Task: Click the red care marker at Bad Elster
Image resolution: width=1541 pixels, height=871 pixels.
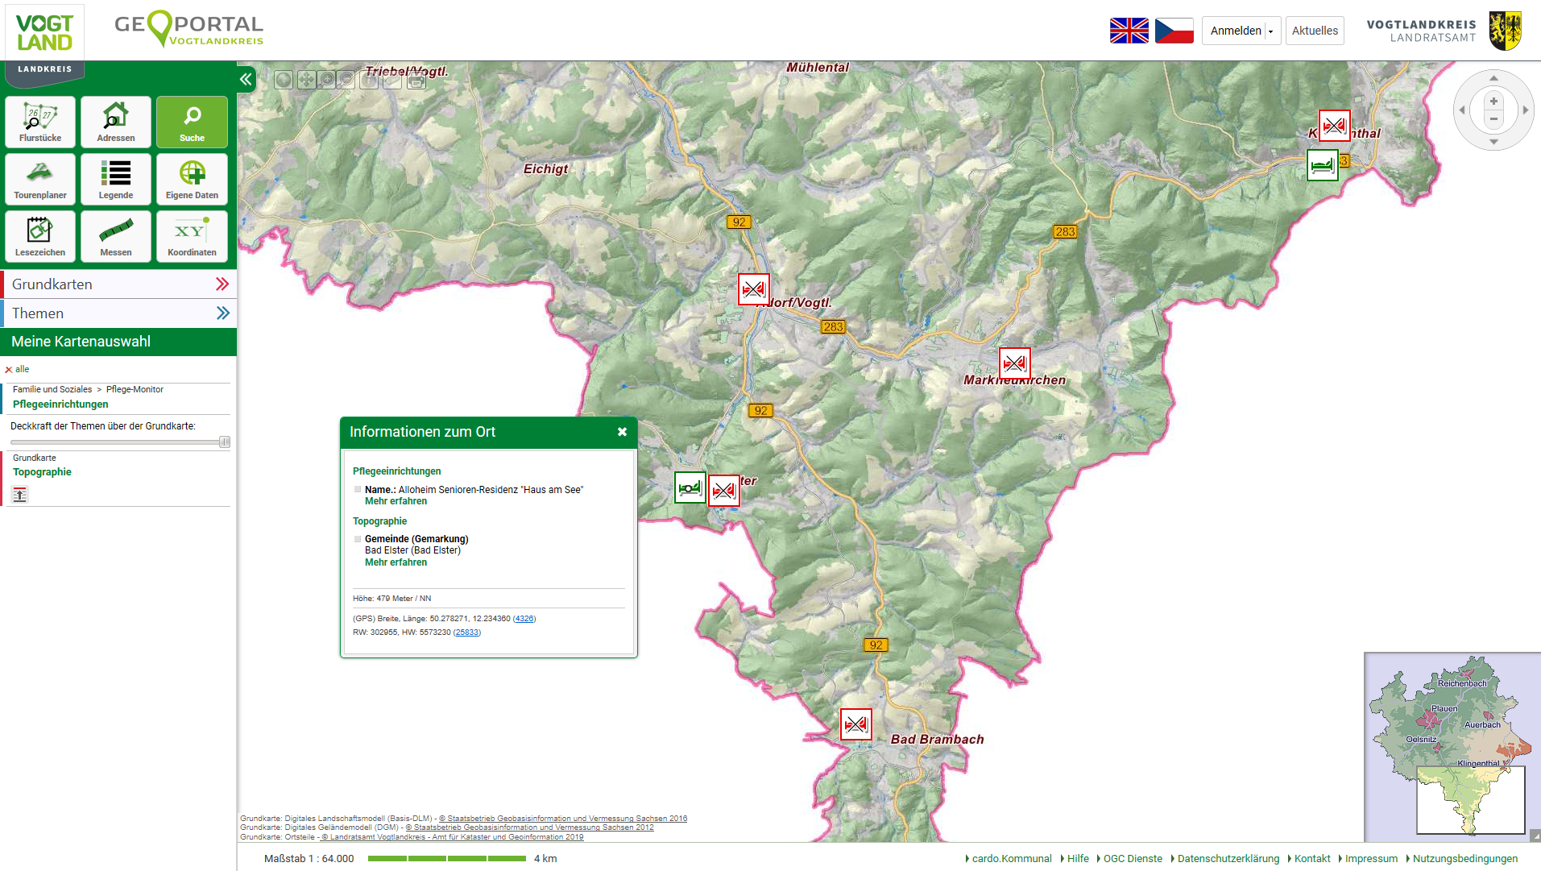Action: 723,491
